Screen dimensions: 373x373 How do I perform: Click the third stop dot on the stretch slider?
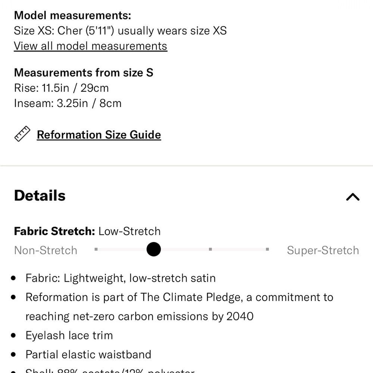coord(210,249)
